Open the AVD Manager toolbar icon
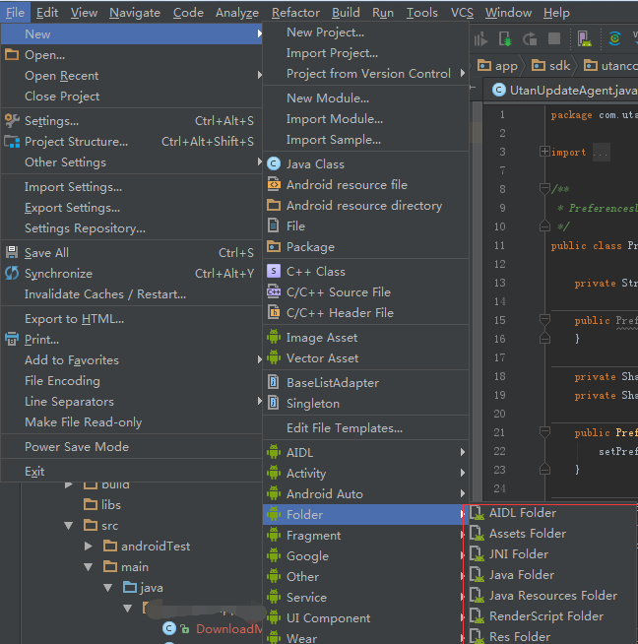This screenshot has height=644, width=638. [583, 39]
